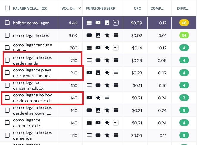Click image pack icon in 'como llegar holbox' row
This screenshot has width=201, height=145.
(x=98, y=35)
